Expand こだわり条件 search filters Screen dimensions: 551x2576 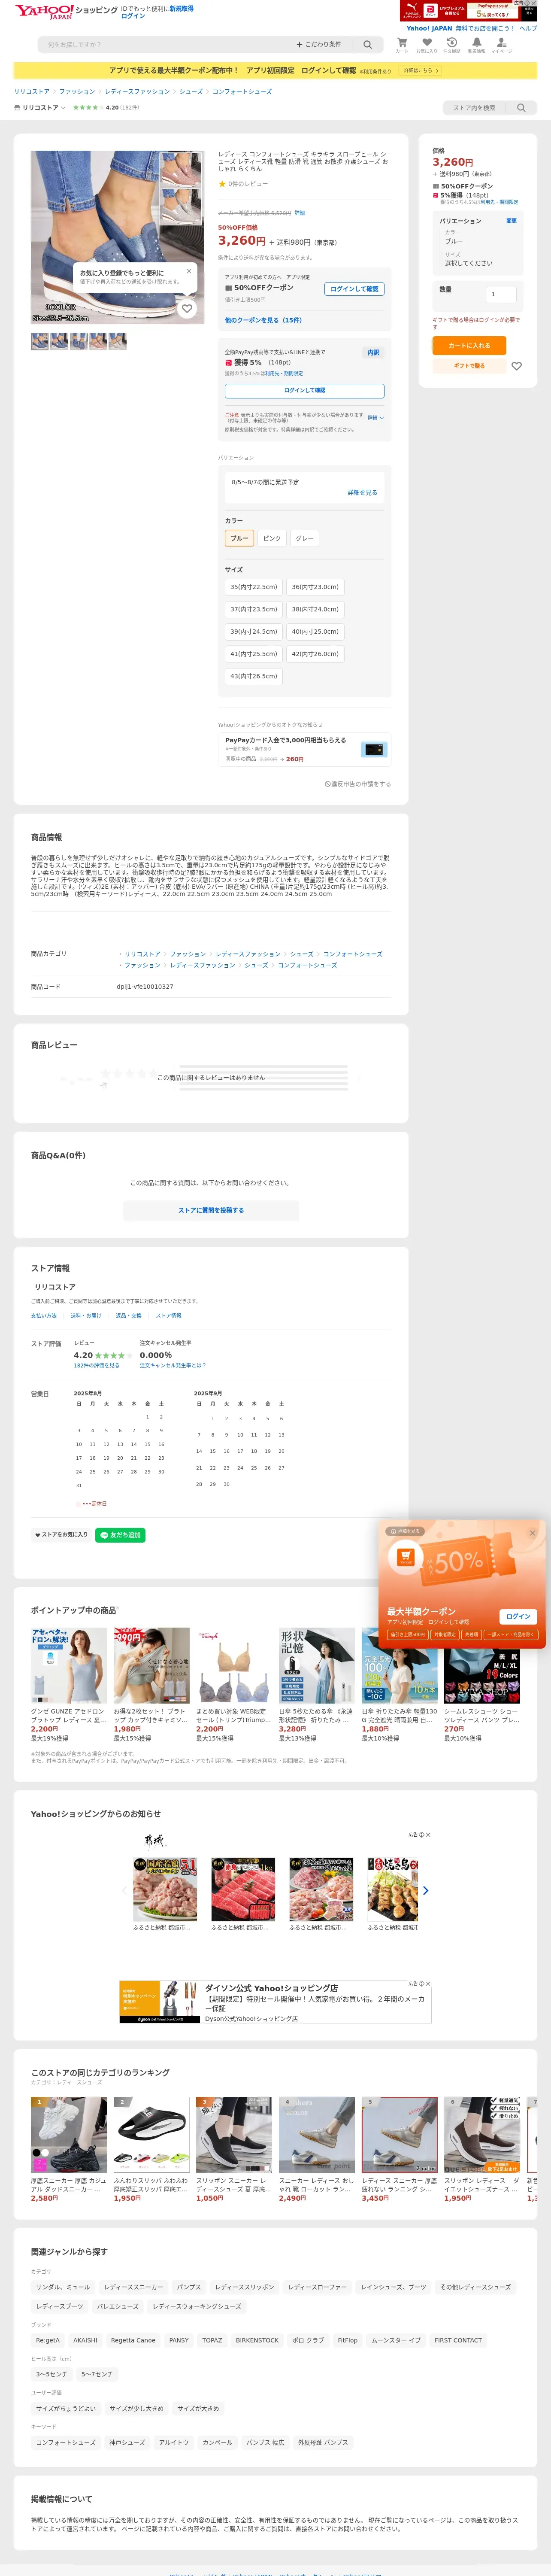pos(319,44)
